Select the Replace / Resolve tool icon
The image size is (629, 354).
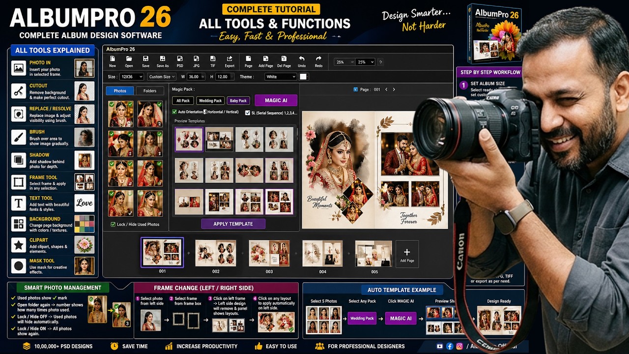pyautogui.click(x=19, y=114)
